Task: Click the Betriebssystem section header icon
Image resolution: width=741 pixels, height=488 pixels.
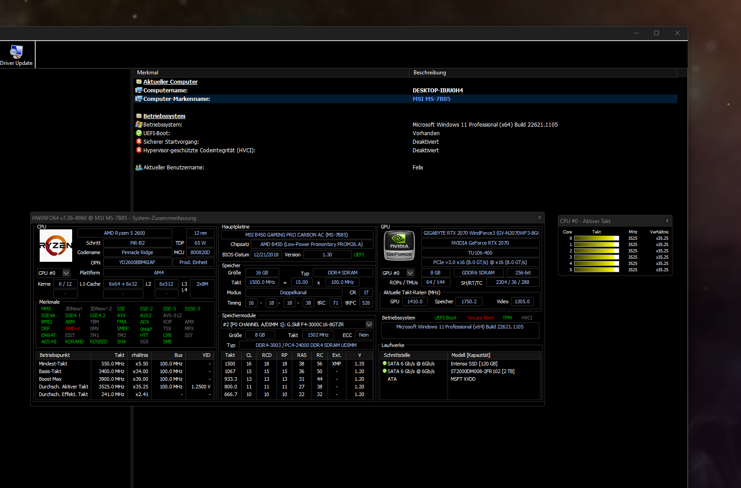Action: [139, 116]
